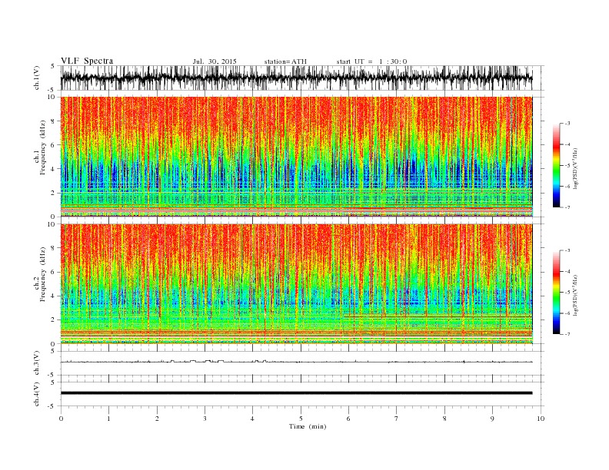Click the time axis tick '0'
This screenshot has height=470, width=609.
point(61,419)
